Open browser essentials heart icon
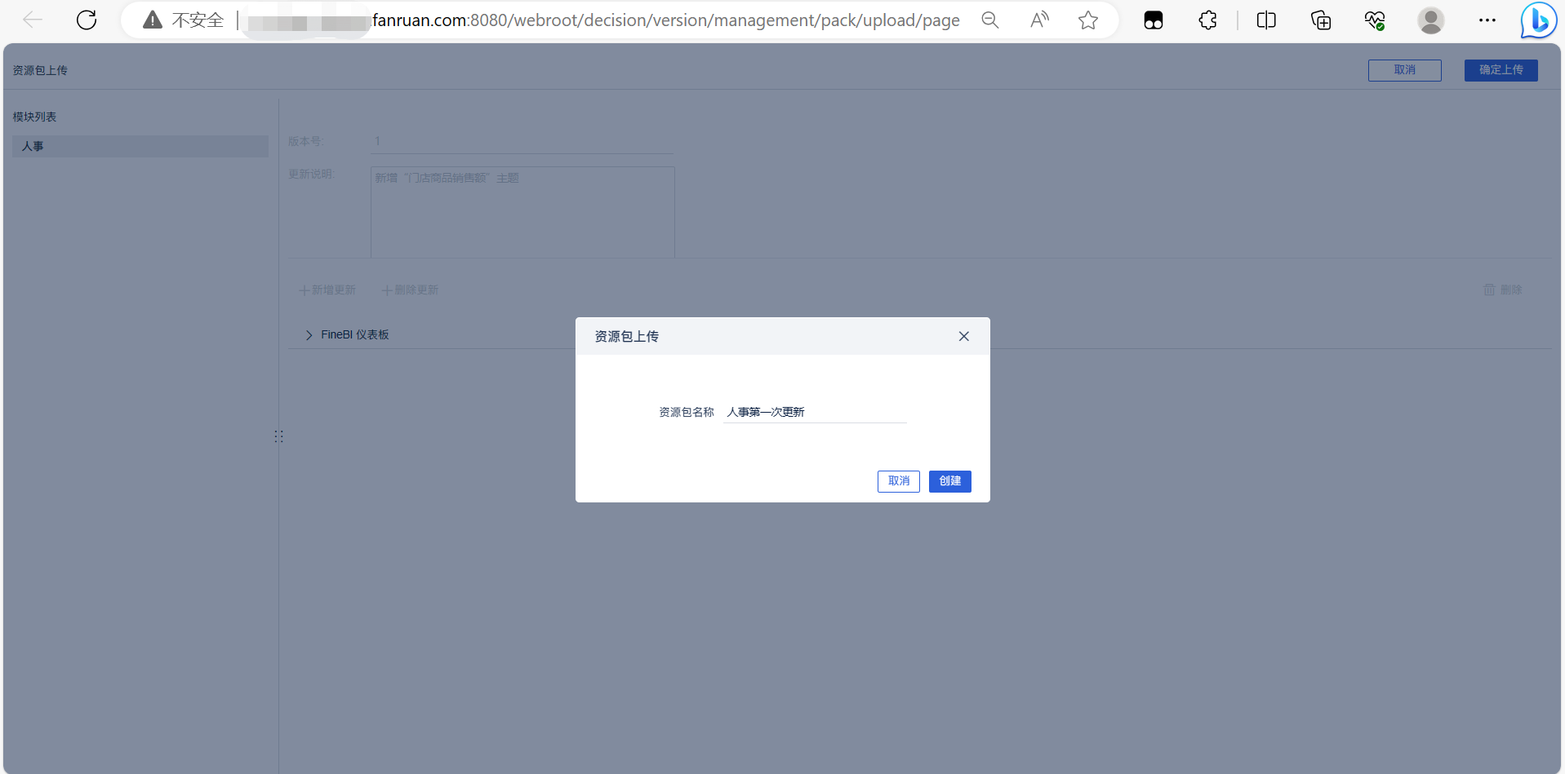The image size is (1565, 774). coord(1375,20)
